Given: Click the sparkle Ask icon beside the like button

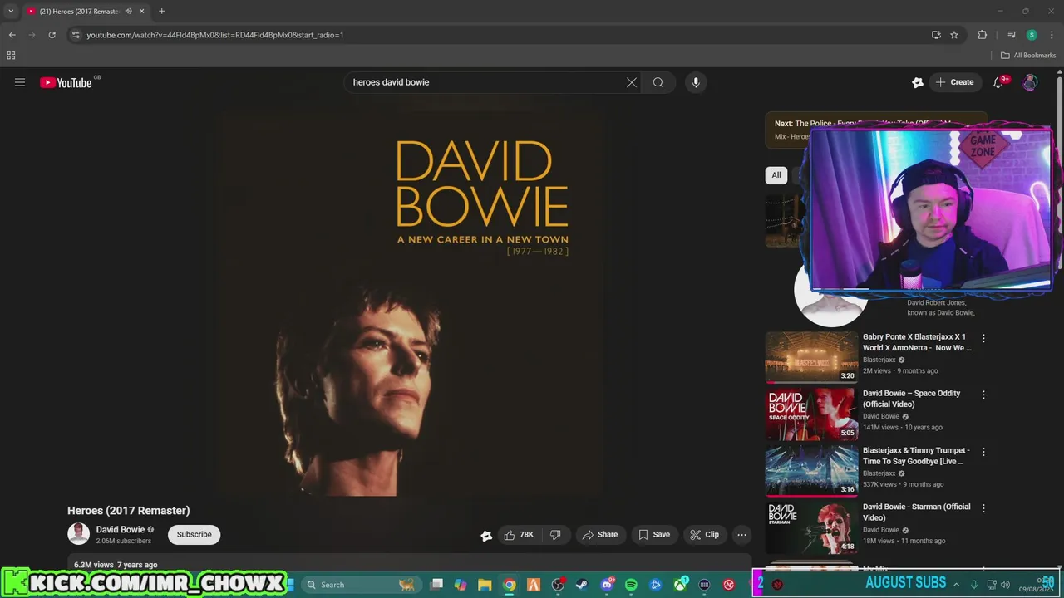Looking at the screenshot, I should click(x=486, y=536).
